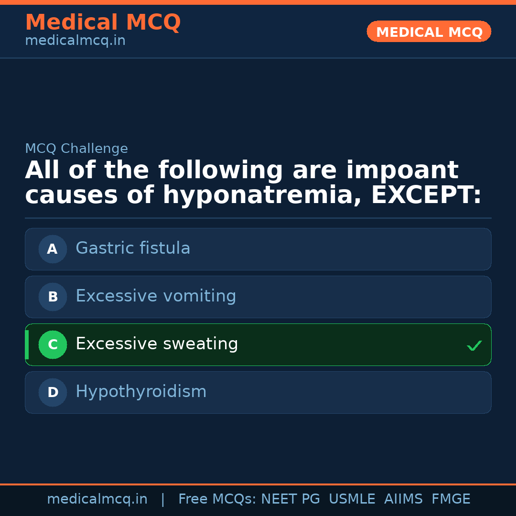
Task: Click FMGE in the footer
Action: point(451,499)
